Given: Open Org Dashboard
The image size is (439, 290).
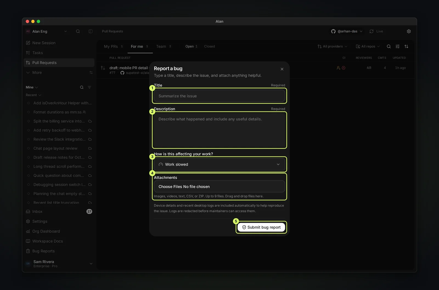Looking at the screenshot, I should coord(59,231).
